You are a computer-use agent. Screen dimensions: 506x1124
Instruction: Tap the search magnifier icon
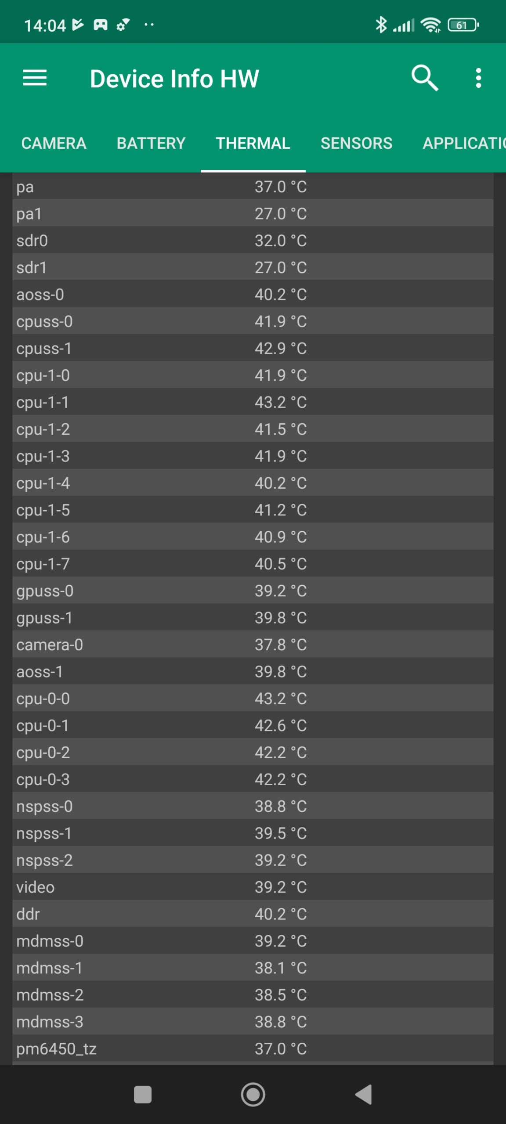click(424, 78)
